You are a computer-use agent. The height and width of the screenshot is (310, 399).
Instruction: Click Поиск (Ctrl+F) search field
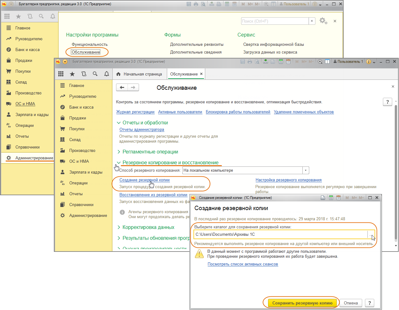(x=275, y=21)
